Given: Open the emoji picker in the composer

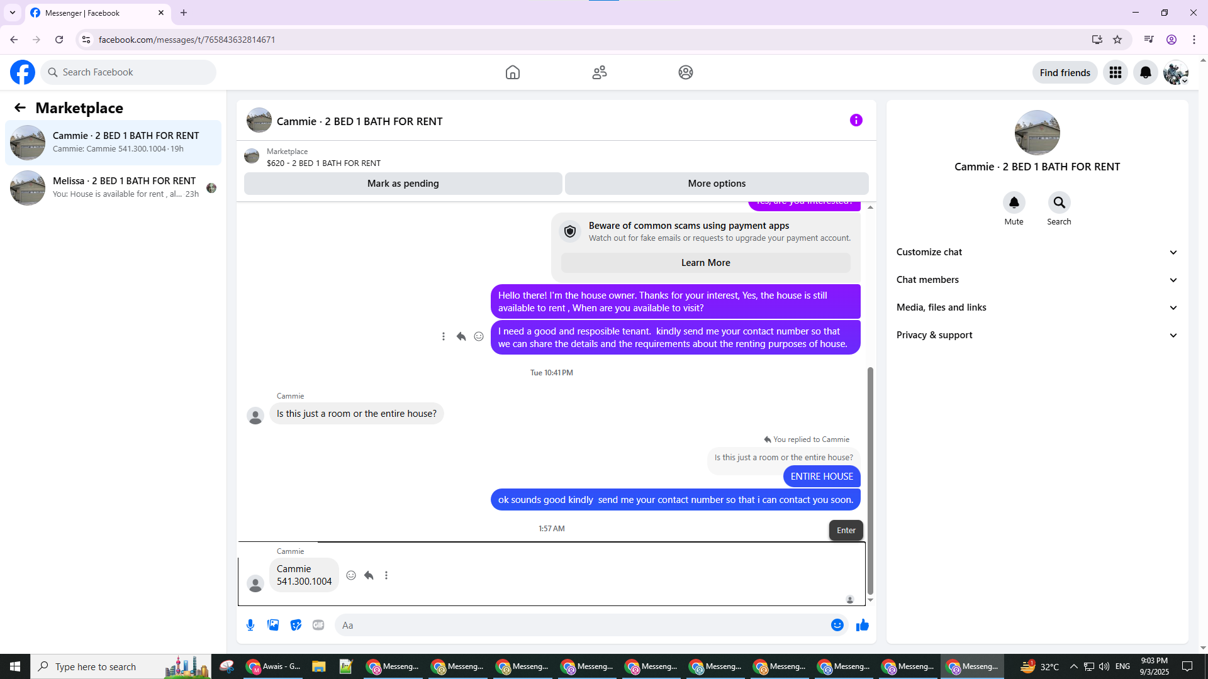Looking at the screenshot, I should (837, 625).
